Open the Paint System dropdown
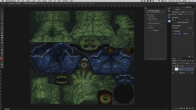Image resolution: width=196 pixels, height=110 pixels. (187, 12)
